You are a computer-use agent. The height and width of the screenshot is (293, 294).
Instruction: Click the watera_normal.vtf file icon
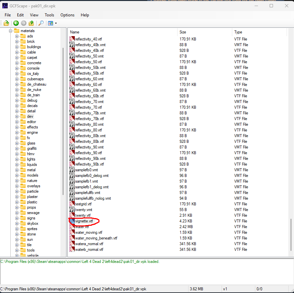coord(72,244)
